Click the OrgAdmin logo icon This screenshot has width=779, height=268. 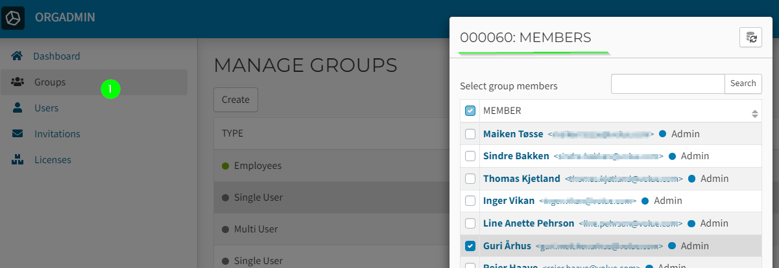pyautogui.click(x=13, y=18)
